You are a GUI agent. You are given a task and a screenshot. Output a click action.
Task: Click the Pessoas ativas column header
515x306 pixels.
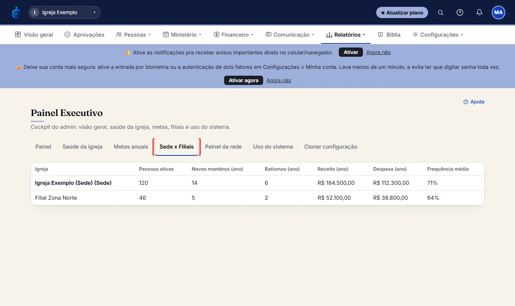tap(156, 169)
